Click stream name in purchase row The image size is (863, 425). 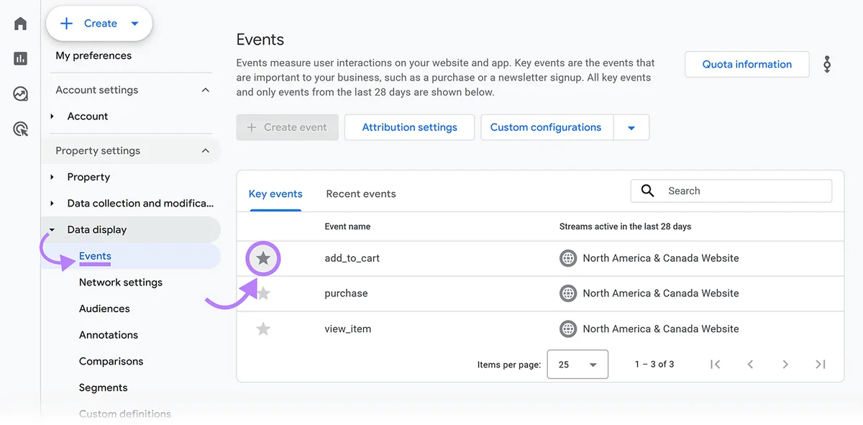(661, 293)
